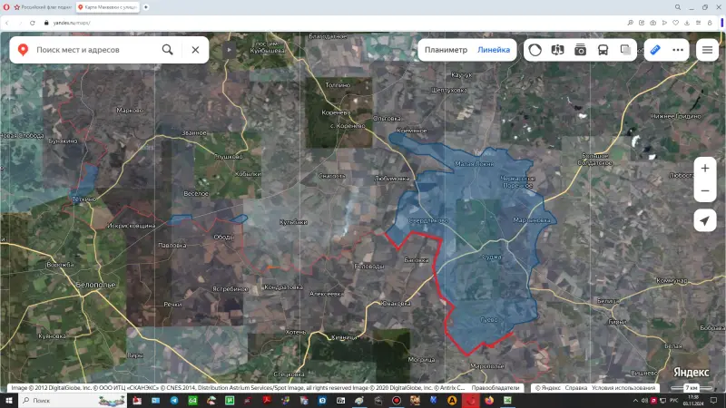The width and height of the screenshot is (726, 408).
Task: Click the Справка link
Action: click(x=575, y=388)
